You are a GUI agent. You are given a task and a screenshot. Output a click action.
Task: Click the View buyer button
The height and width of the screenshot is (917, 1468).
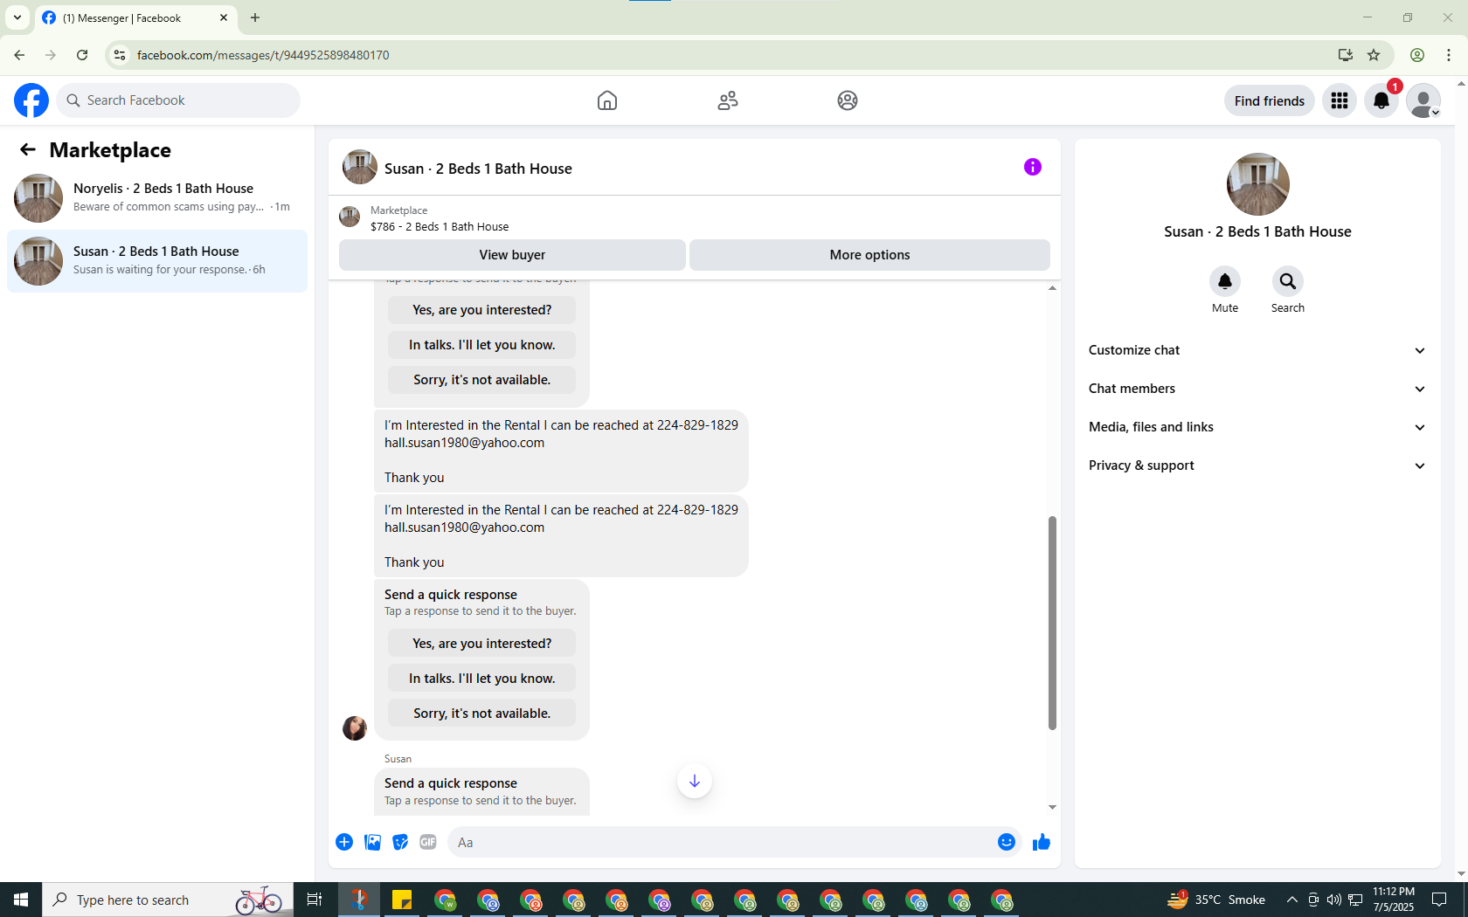coord(512,255)
